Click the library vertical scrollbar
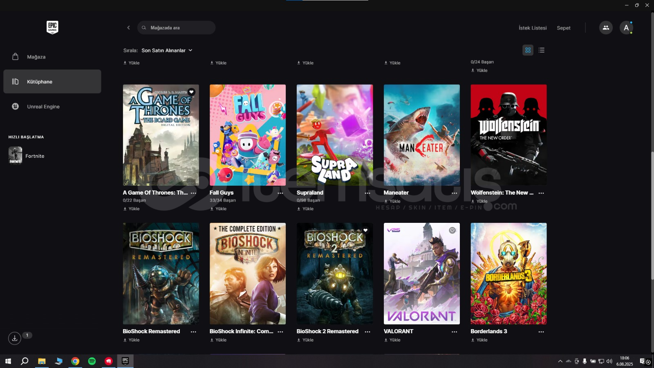 pyautogui.click(x=652, y=216)
